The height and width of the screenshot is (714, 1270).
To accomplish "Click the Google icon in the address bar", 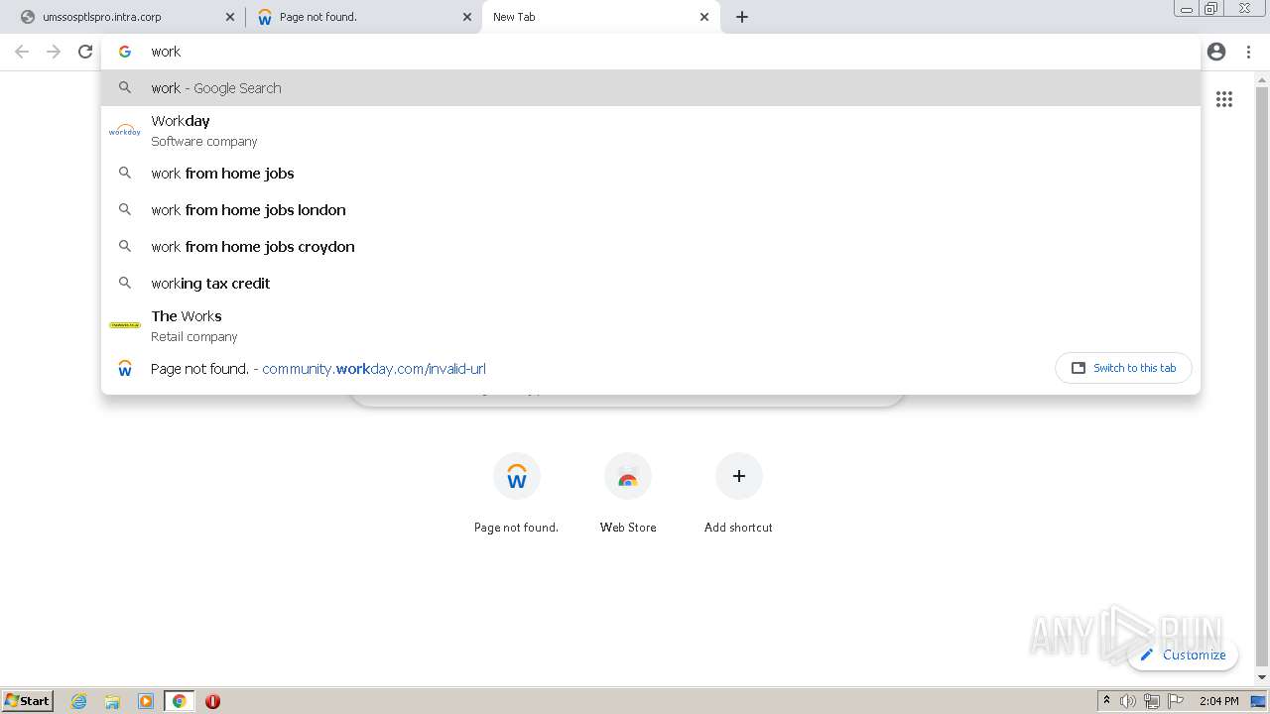I will pos(125,52).
